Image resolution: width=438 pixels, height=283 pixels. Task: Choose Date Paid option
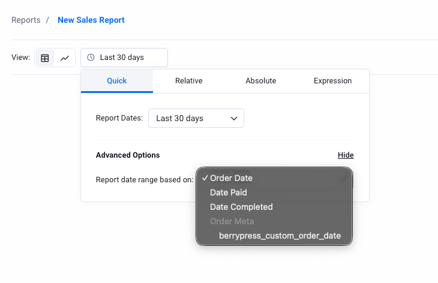(x=274, y=192)
